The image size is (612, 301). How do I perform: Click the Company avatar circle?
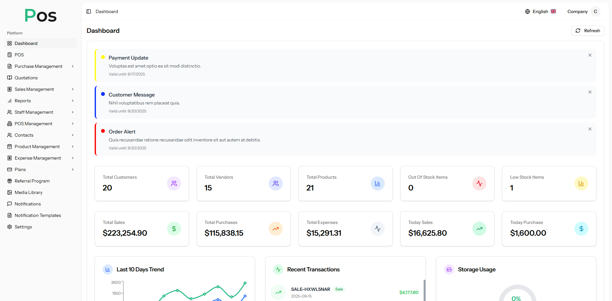point(595,11)
